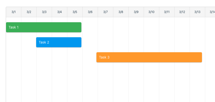Click the 3/9 date column header

click(x=136, y=12)
